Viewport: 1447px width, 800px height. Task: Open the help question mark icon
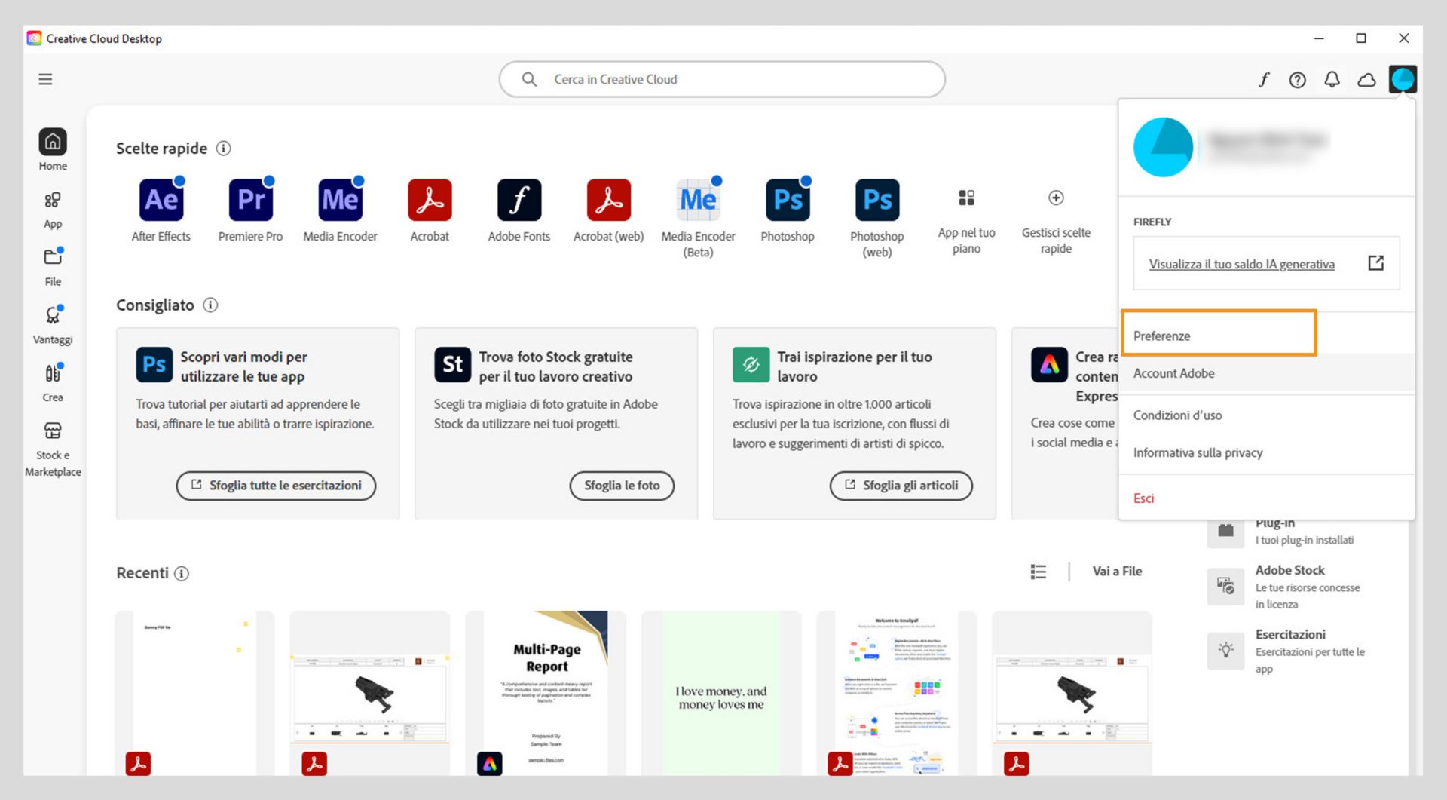(x=1297, y=80)
